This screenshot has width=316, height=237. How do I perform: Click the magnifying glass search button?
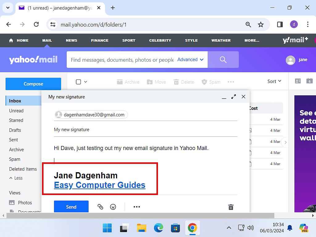223,60
